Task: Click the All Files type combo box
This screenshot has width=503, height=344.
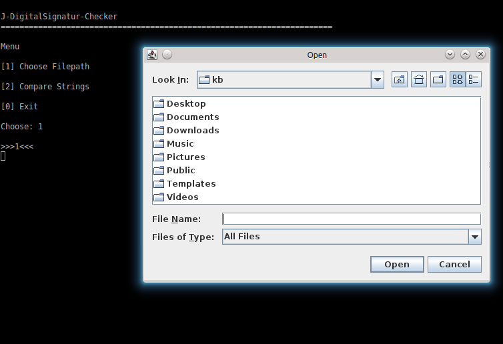Action: (352, 237)
